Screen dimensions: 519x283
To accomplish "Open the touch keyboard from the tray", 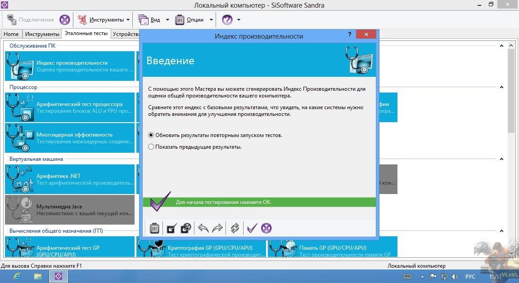I will tap(407, 277).
